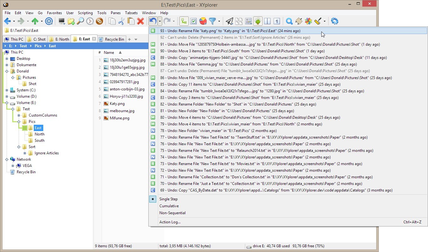
Task: Undo entry 89 Copy animaatjes-tijgers file
Action: (288, 58)
